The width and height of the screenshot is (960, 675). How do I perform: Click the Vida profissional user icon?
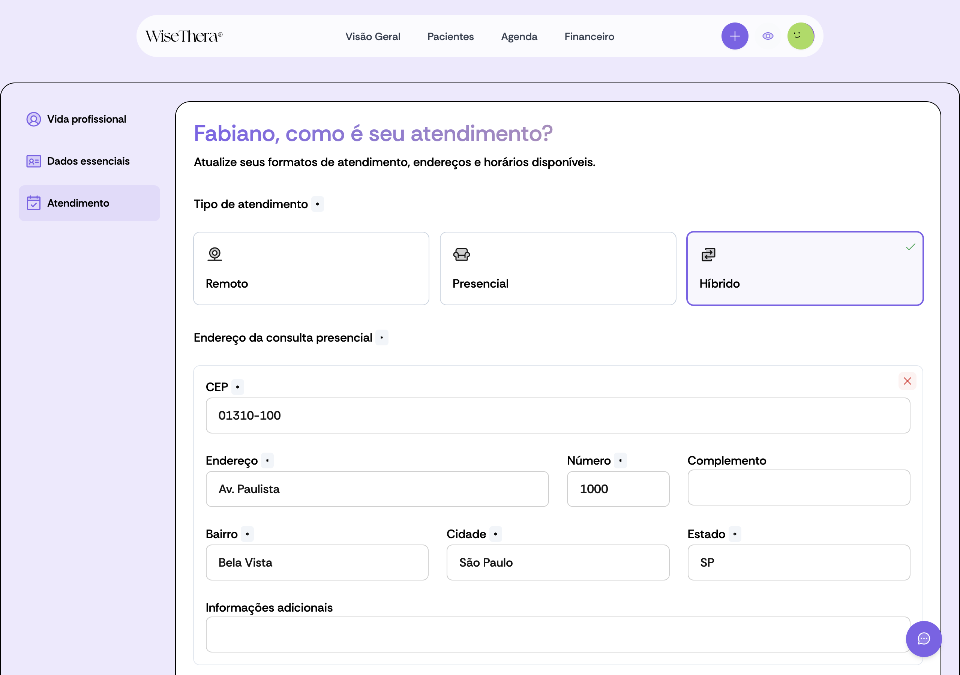click(33, 119)
